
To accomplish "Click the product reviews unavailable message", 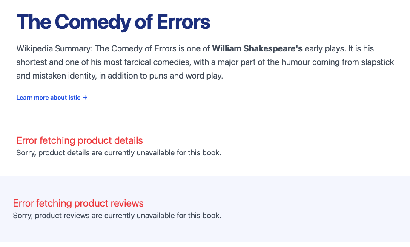I will coord(117,216).
